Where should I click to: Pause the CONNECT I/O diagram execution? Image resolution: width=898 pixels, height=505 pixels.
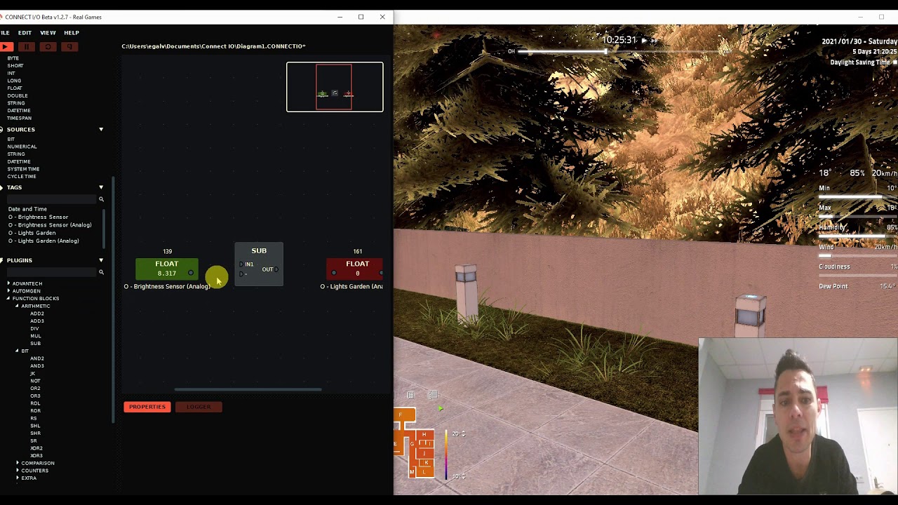27,47
